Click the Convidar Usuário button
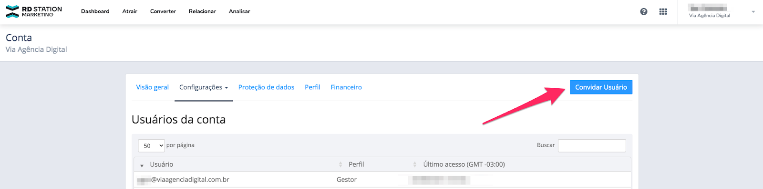This screenshot has height=189, width=763. [x=601, y=87]
